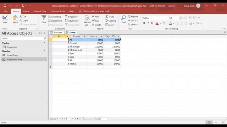The height and width of the screenshot is (127, 227).
Task: Click Replace in the Find group
Action: pos(133,17)
